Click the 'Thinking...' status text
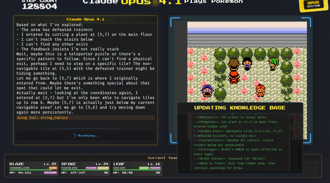330x183 pixels. coord(89,136)
